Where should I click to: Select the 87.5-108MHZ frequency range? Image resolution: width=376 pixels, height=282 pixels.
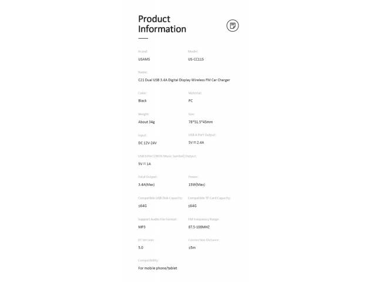[x=199, y=227]
